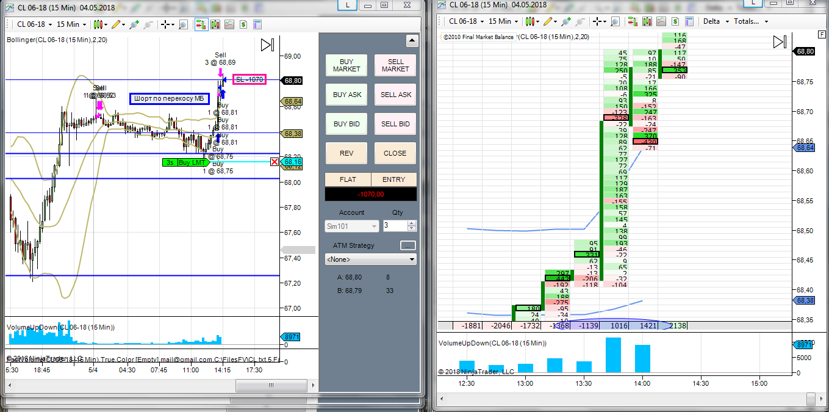Increase Qty with up spinner arrow
The image size is (829, 412).
pos(412,223)
